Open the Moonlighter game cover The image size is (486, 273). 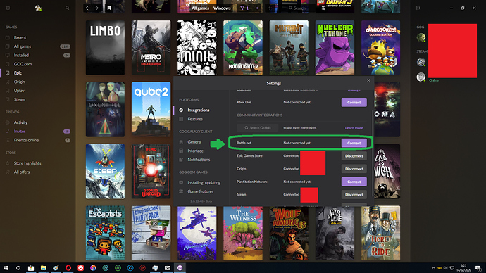243,48
